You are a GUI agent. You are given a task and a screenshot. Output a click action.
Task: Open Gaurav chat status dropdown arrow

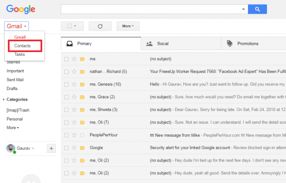33,148
